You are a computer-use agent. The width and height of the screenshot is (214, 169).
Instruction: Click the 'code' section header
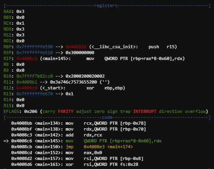(107, 117)
